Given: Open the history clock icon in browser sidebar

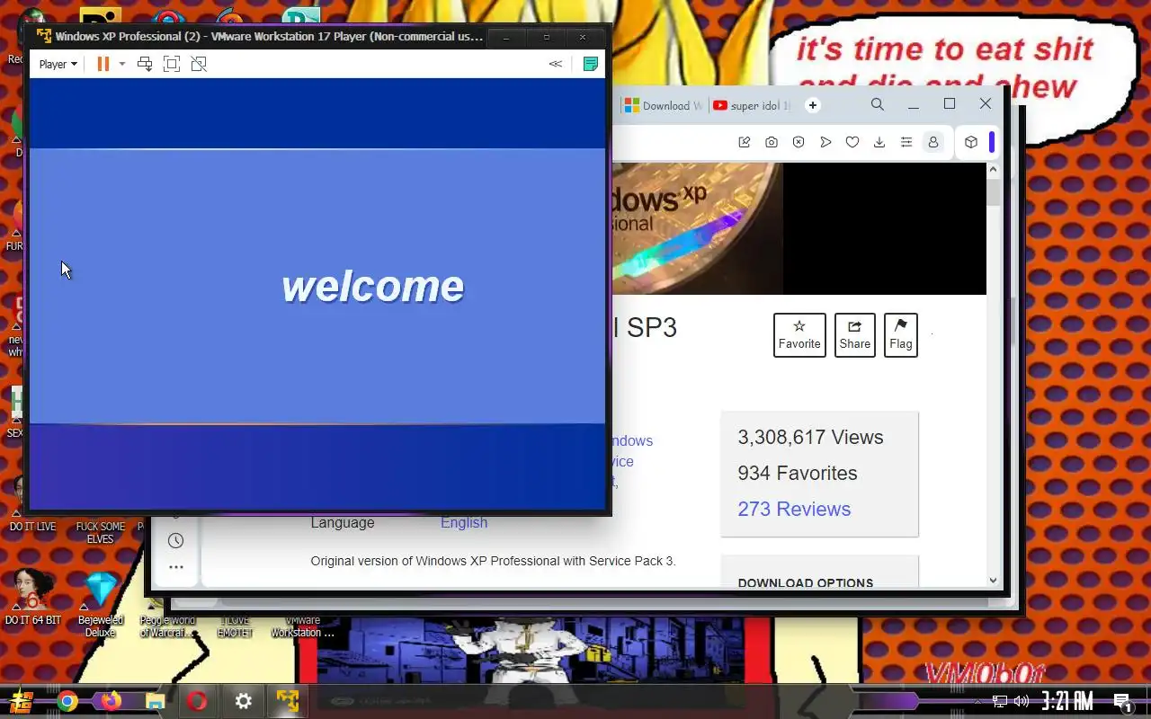Looking at the screenshot, I should point(175,540).
